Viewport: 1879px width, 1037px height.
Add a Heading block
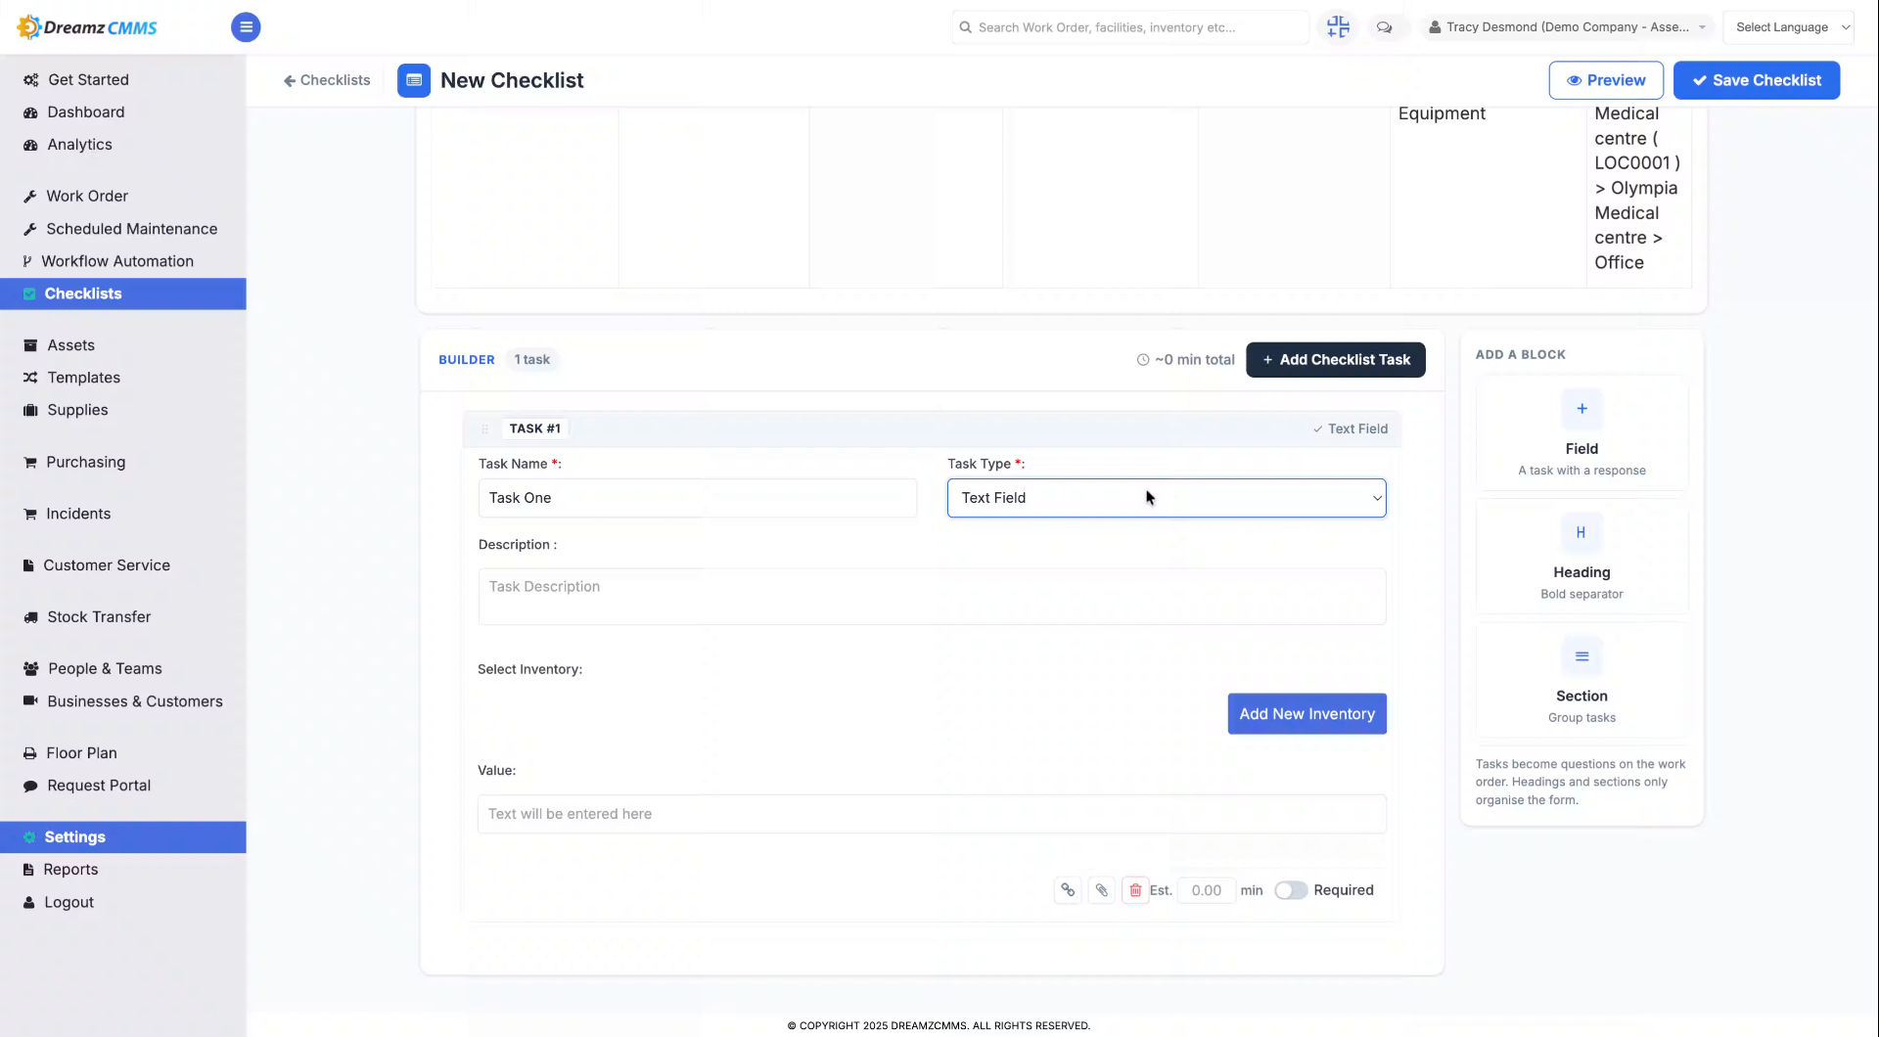(x=1581, y=557)
